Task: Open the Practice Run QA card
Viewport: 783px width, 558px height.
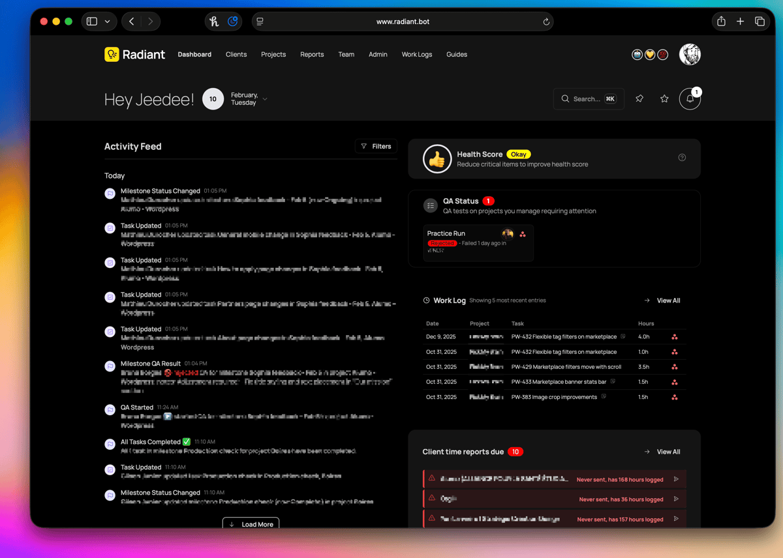Action: coord(478,242)
